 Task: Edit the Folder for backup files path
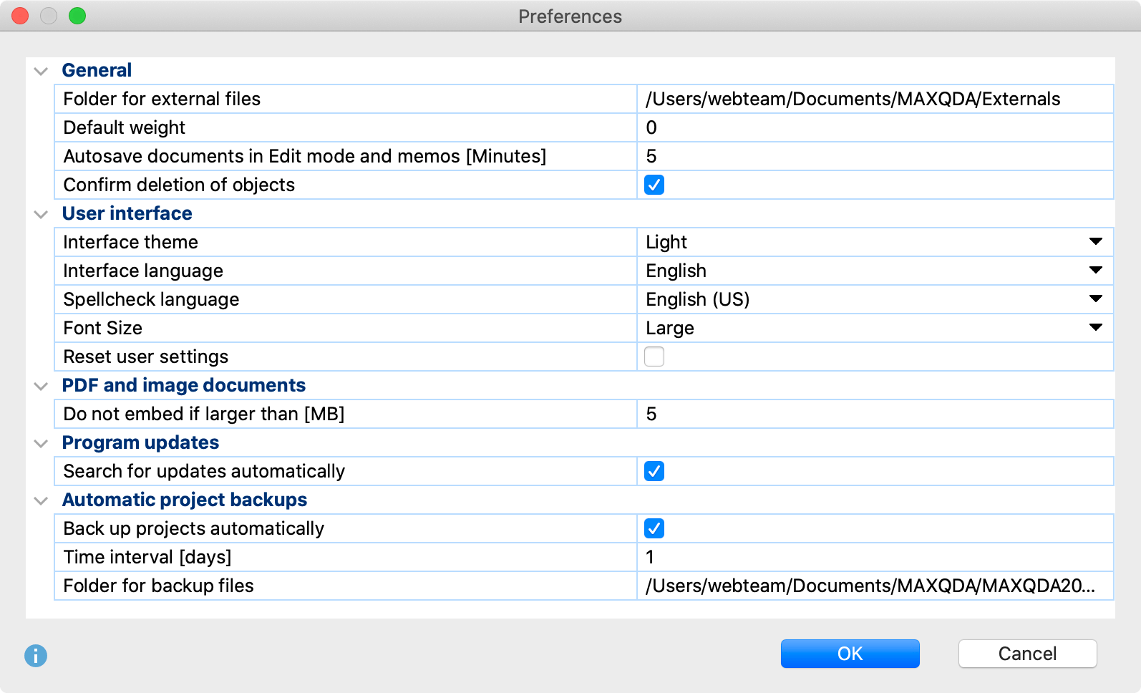(x=875, y=586)
